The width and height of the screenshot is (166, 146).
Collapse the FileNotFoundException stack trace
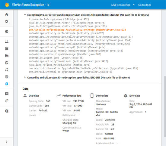pos(25,15)
